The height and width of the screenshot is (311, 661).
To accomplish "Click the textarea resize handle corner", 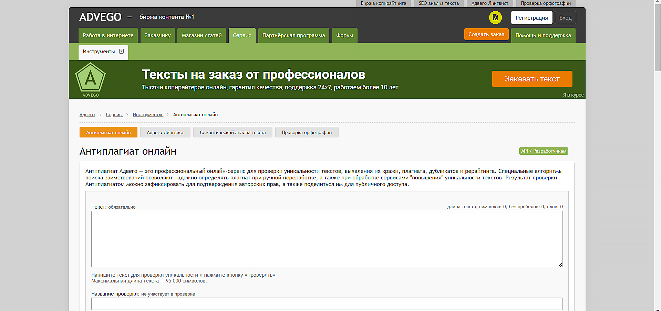I will pyautogui.click(x=560, y=265).
